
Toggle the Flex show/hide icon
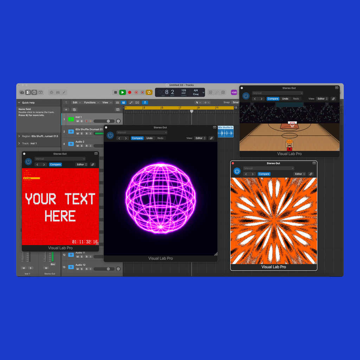point(137,103)
